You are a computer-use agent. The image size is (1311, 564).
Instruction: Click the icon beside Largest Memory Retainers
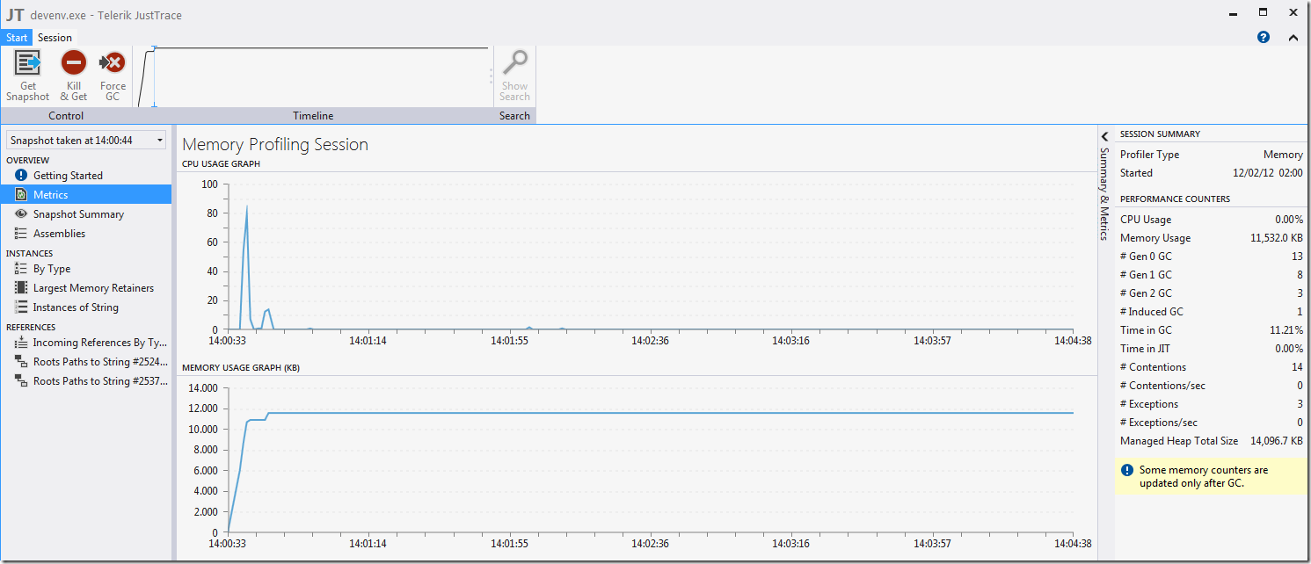(x=21, y=288)
